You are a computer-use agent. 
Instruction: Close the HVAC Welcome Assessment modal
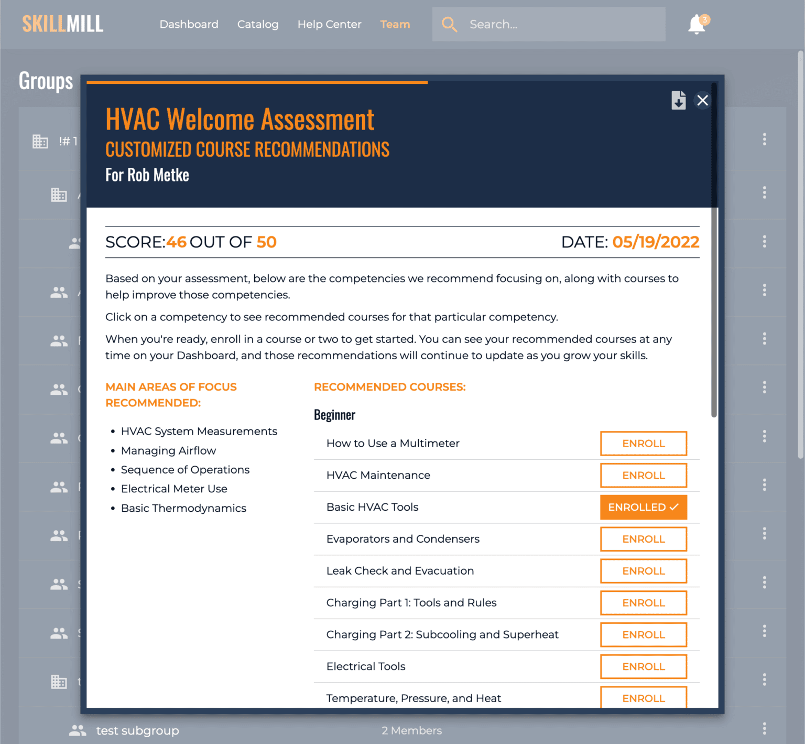pyautogui.click(x=703, y=100)
